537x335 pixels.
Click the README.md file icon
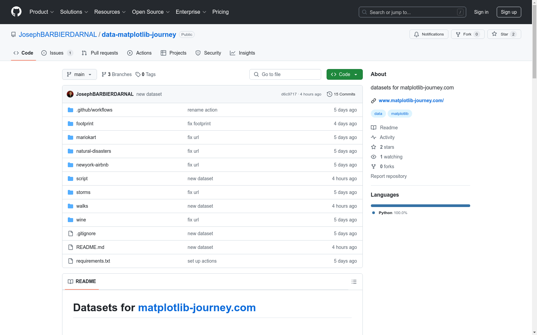[x=70, y=247]
